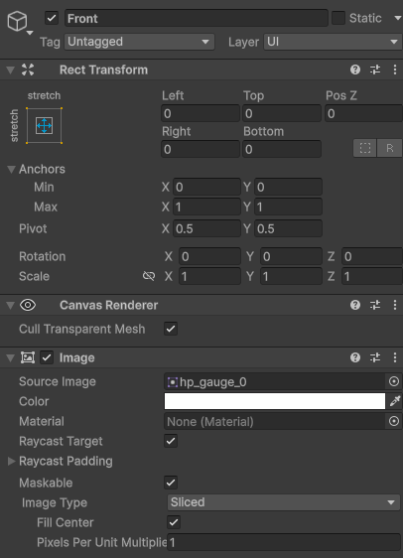The width and height of the screenshot is (403, 558).
Task: Click the Front name input field
Action: [196, 18]
